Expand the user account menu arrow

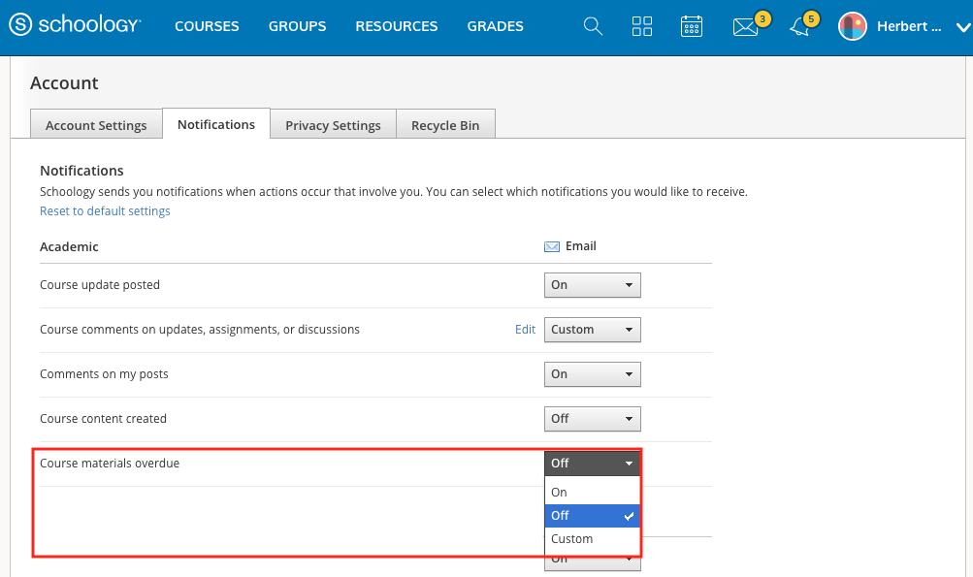click(x=960, y=27)
